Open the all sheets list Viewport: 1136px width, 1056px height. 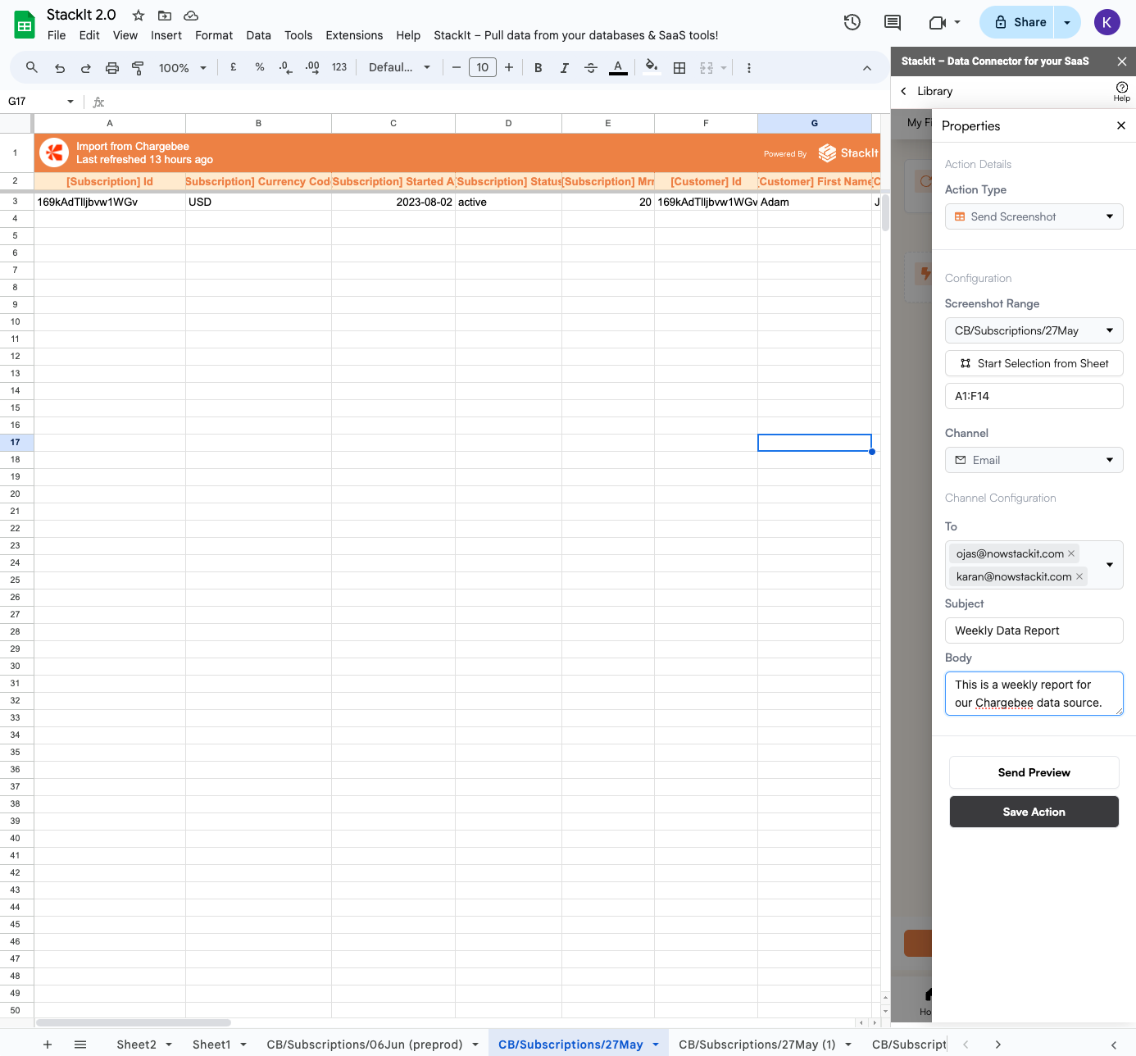tap(80, 1045)
